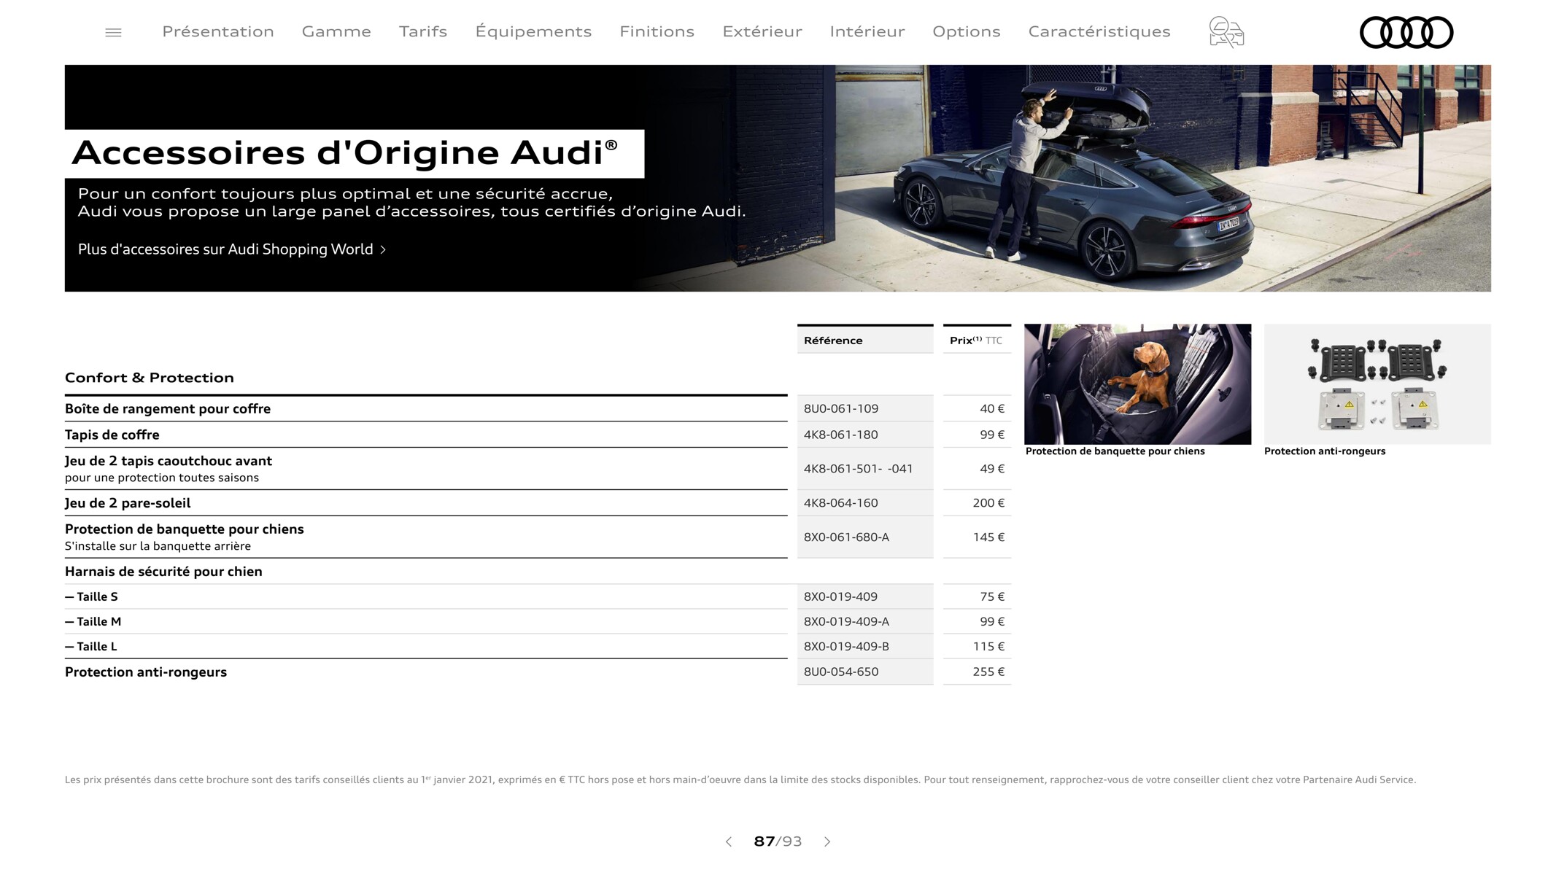Click the 145 € price
The height and width of the screenshot is (875, 1556).
tap(988, 537)
